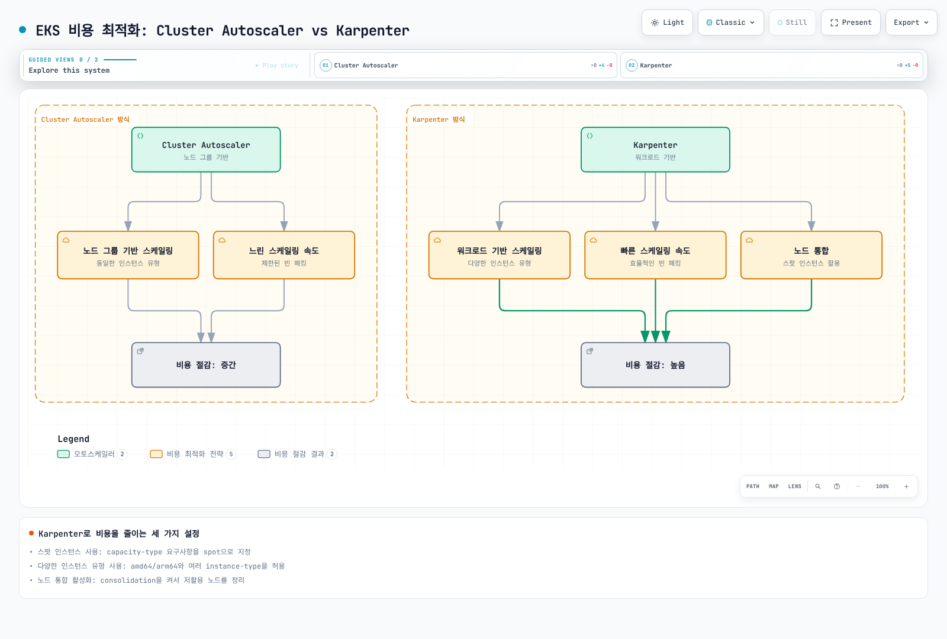This screenshot has height=639, width=947.
Task: Click Play story link
Action: coord(277,66)
